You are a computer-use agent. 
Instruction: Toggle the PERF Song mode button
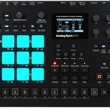click(24, 26)
